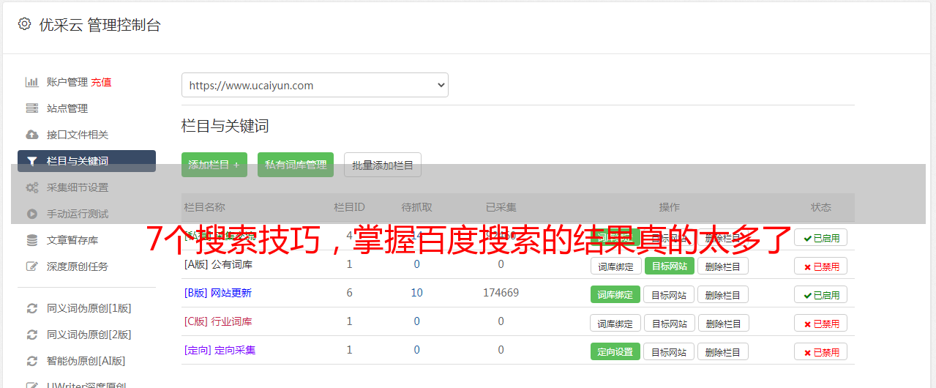The height and width of the screenshot is (388, 936).
Task: Open 手动运行测试 in the sidebar
Action: point(78,214)
